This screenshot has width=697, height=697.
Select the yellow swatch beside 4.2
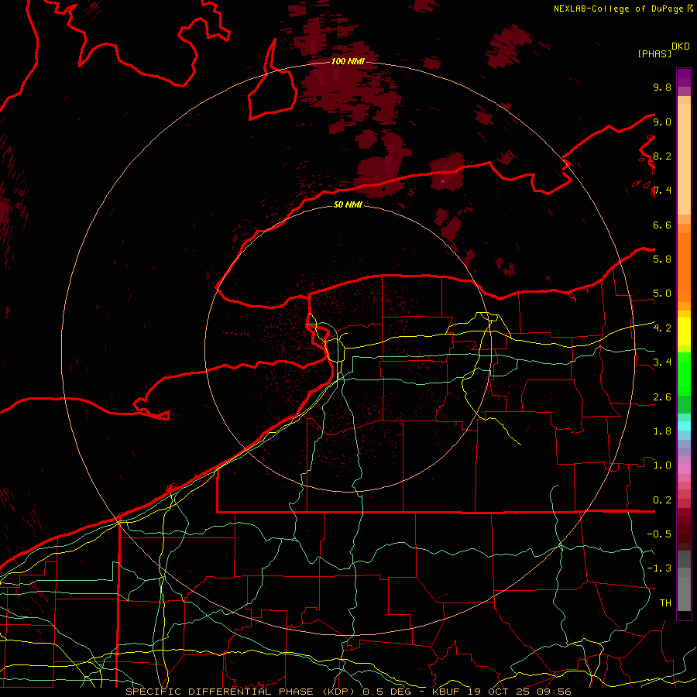pos(684,331)
